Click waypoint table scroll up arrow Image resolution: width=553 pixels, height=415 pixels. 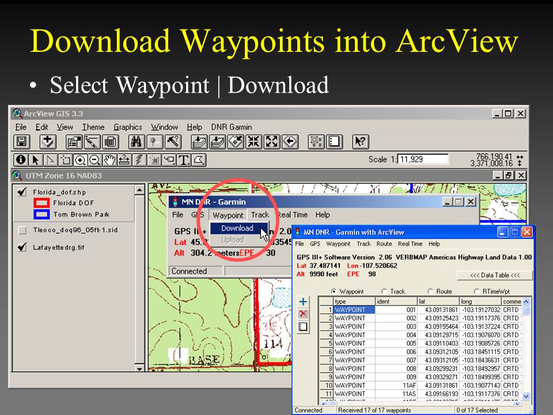[526, 301]
